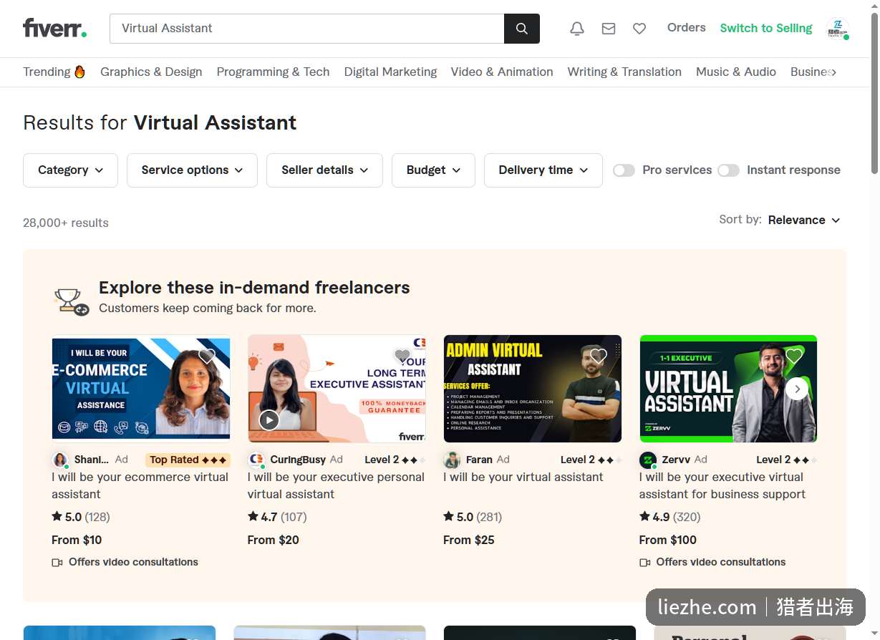Open the Graphics & Design category

151,72
